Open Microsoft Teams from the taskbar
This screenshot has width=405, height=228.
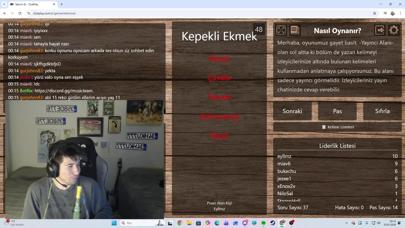pos(226,223)
